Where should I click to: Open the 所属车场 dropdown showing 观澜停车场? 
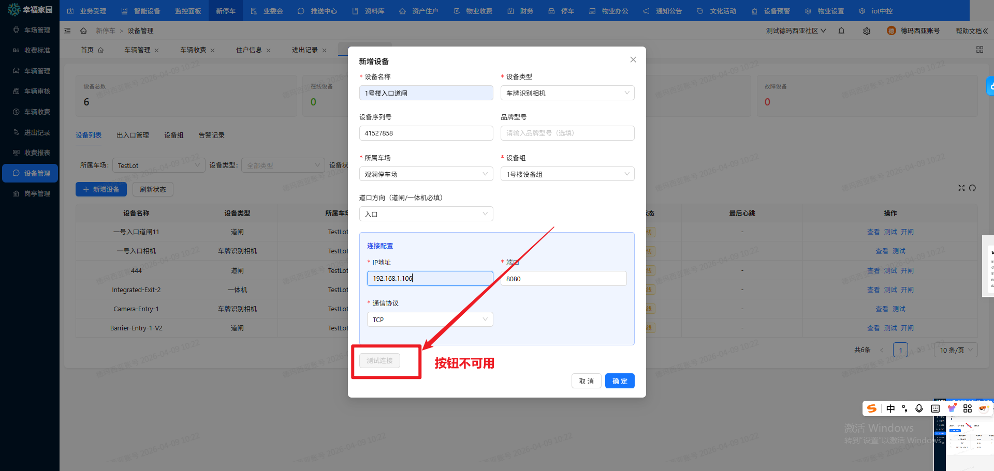point(426,174)
